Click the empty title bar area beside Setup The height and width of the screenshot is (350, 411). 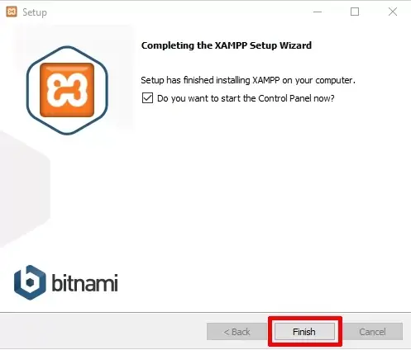179,12
